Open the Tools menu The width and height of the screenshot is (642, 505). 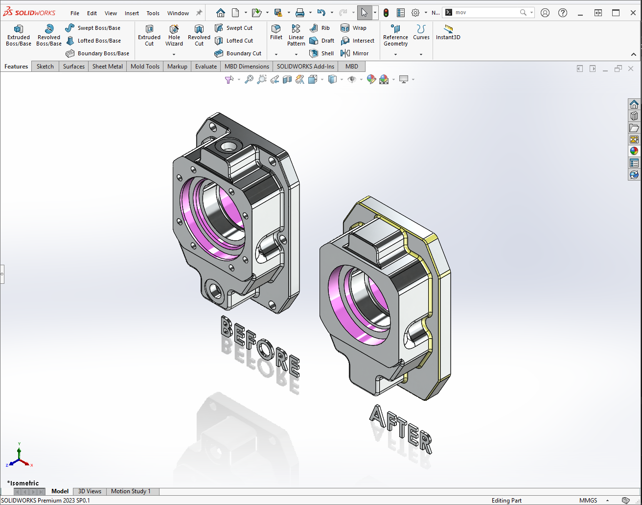[x=153, y=13]
